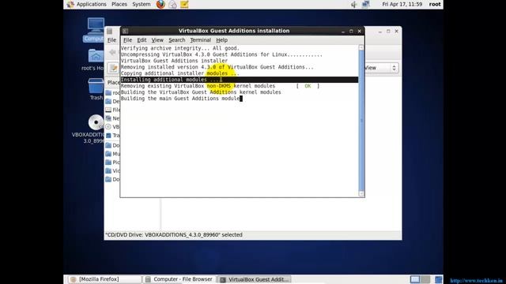The height and width of the screenshot is (284, 506).
Task: Click the Back arrow in File Browser toolbar
Action: [x=112, y=52]
